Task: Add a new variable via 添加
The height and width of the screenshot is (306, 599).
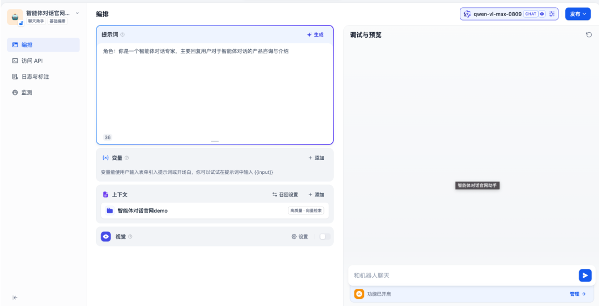Action: point(316,158)
